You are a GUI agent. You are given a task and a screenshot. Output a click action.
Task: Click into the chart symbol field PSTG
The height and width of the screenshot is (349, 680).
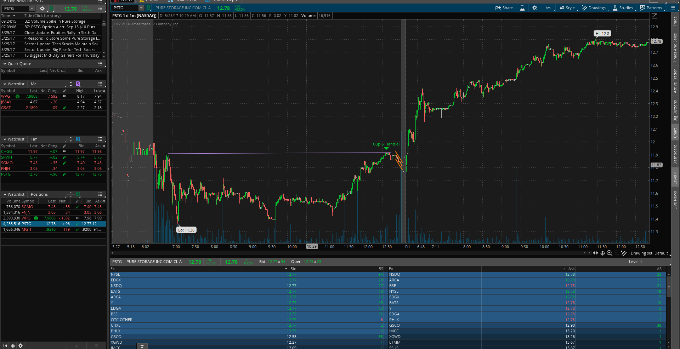pos(125,8)
